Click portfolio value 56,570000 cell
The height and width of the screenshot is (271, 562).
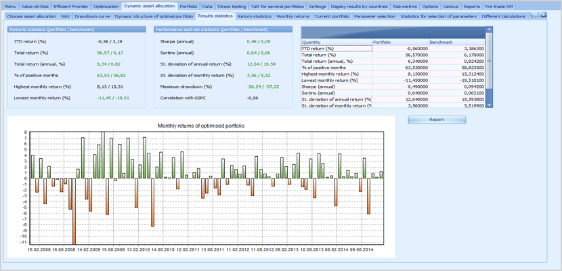click(x=400, y=55)
